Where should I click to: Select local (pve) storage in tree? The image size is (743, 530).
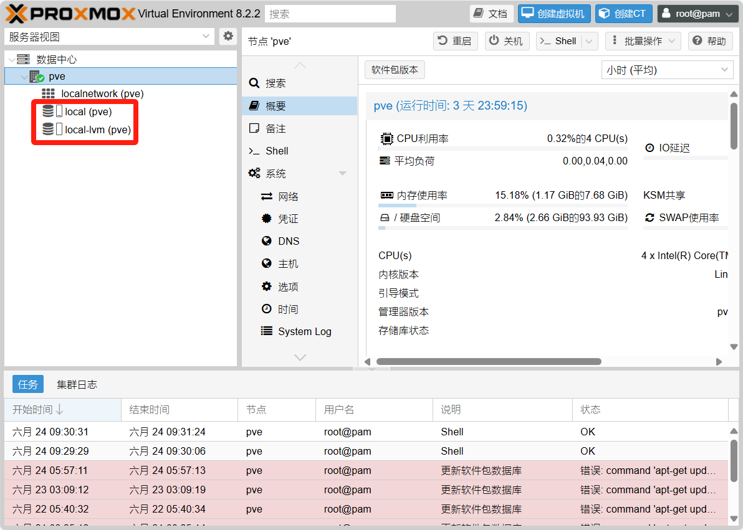(x=88, y=112)
